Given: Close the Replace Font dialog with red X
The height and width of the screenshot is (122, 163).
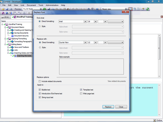Looking at the screenshot, I should tap(126, 12).
